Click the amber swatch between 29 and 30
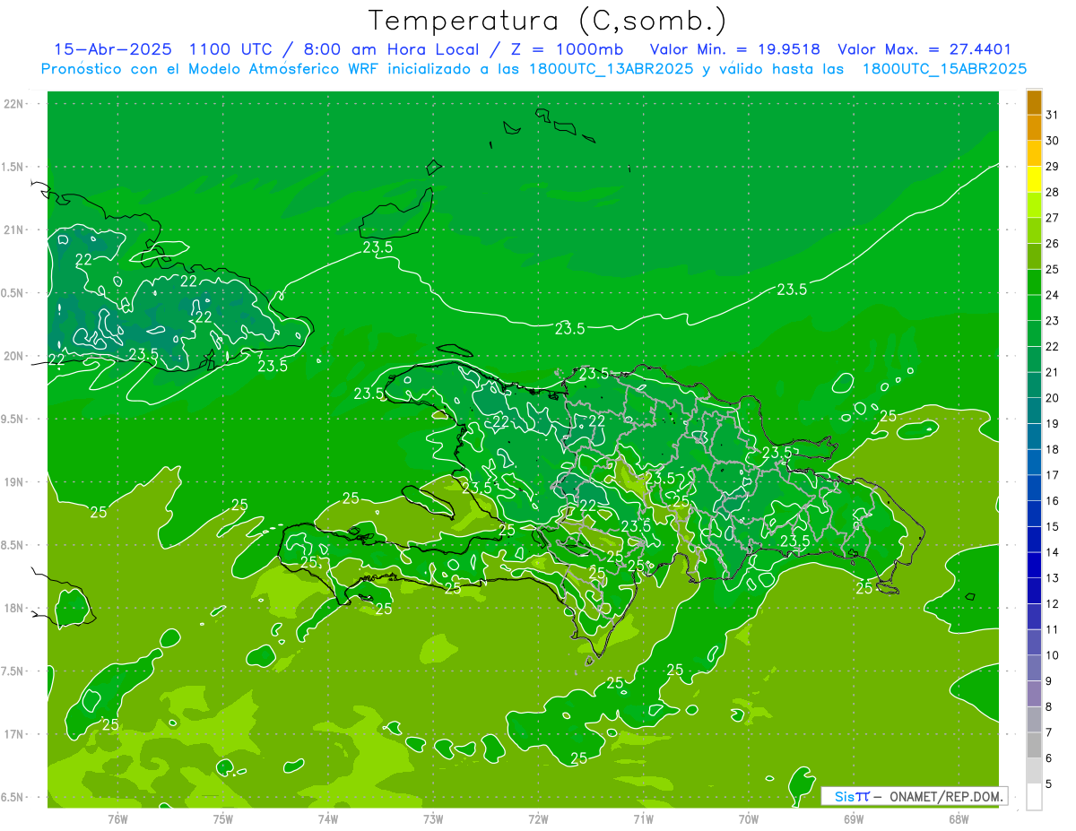 tap(1034, 153)
